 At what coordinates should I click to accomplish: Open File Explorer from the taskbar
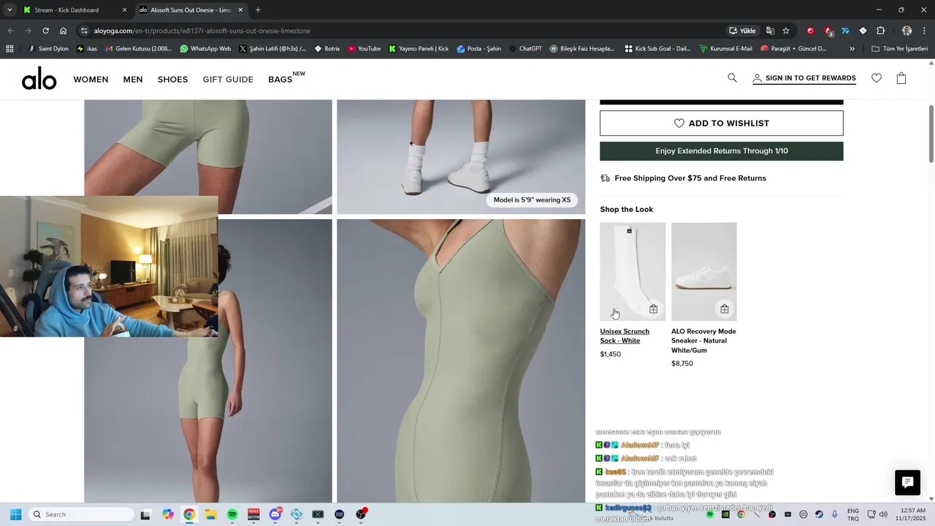tap(210, 514)
